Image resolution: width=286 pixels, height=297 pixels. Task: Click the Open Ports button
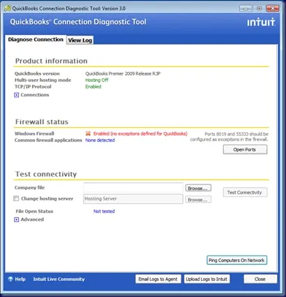coord(245,150)
